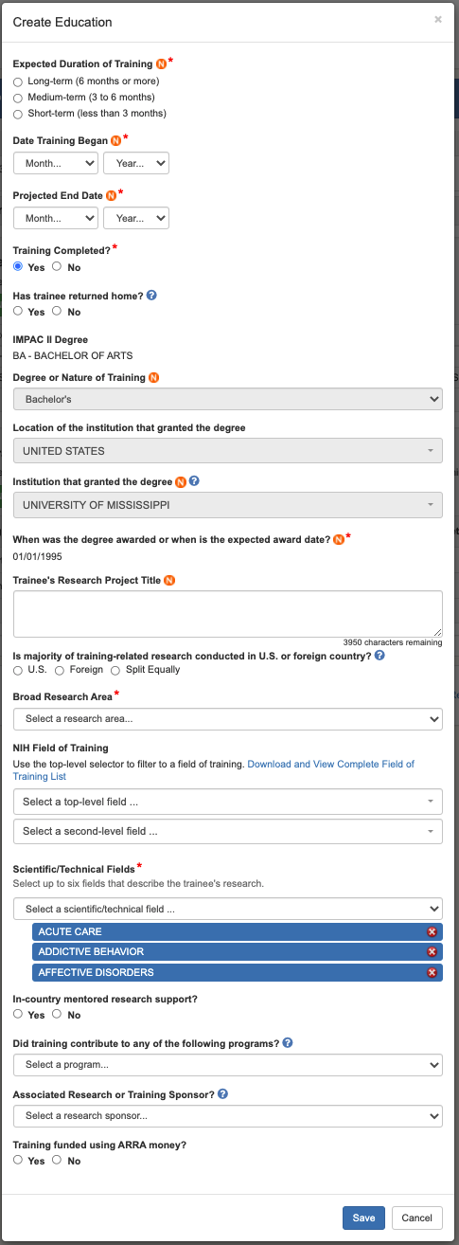Select Split Equally research location option
This screenshot has height=1245, width=459.
point(116,670)
